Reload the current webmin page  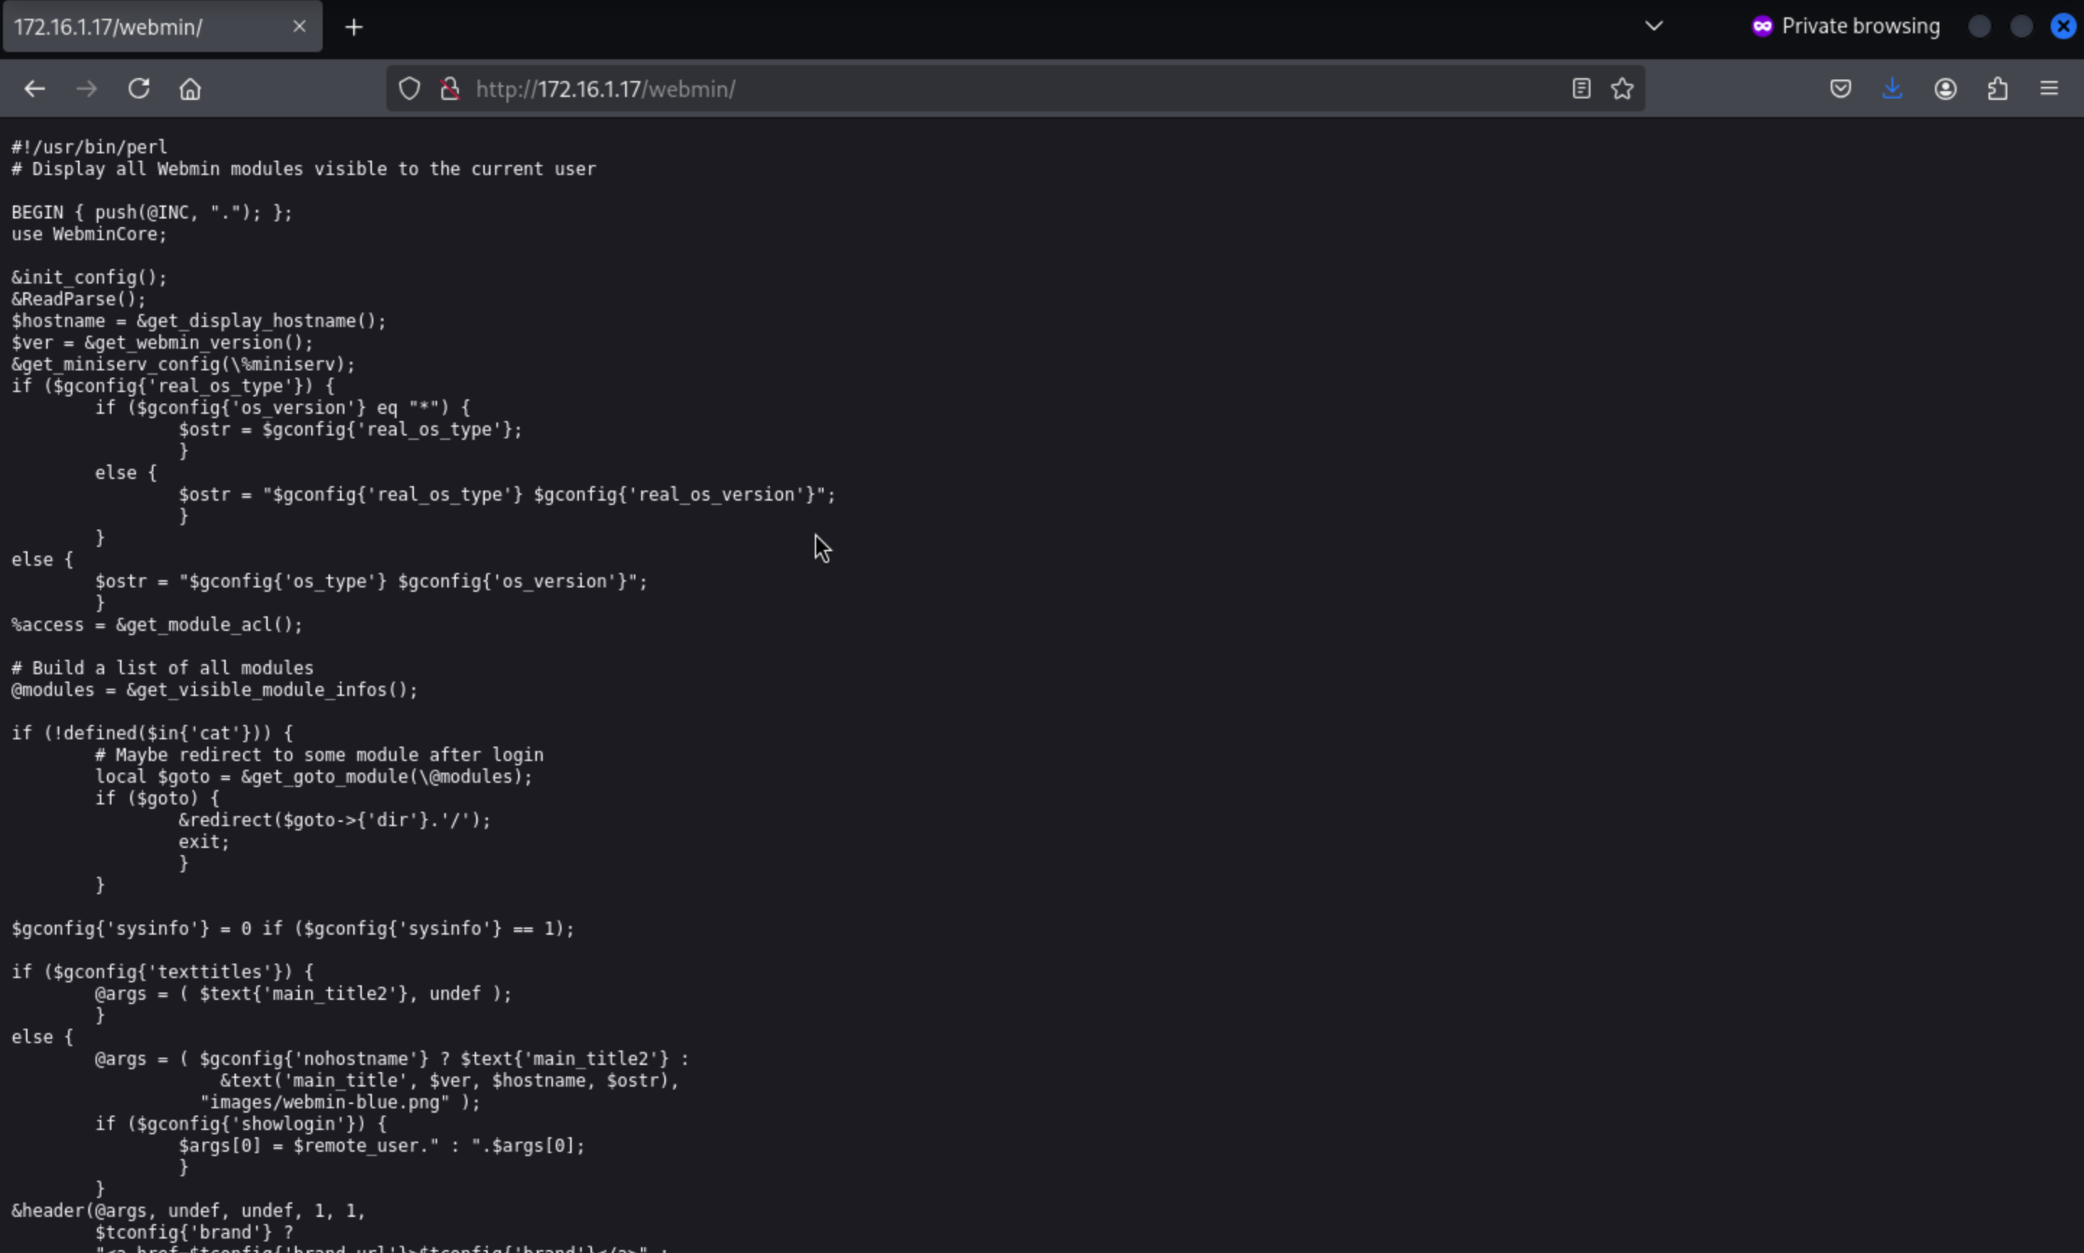138,89
